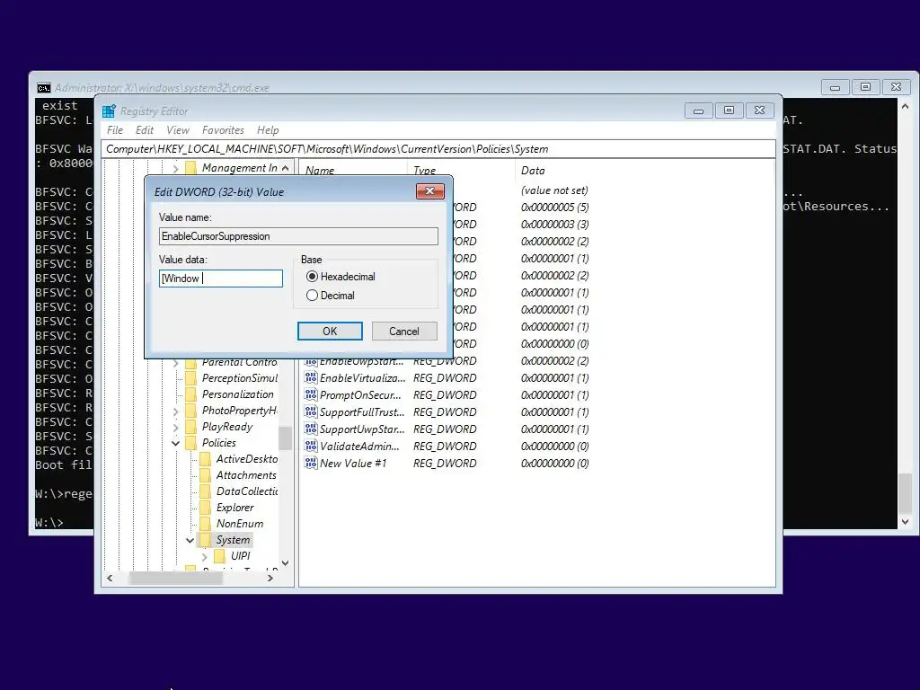The width and height of the screenshot is (920, 690).
Task: Select the DataCollection folder icon
Action: coord(205,491)
